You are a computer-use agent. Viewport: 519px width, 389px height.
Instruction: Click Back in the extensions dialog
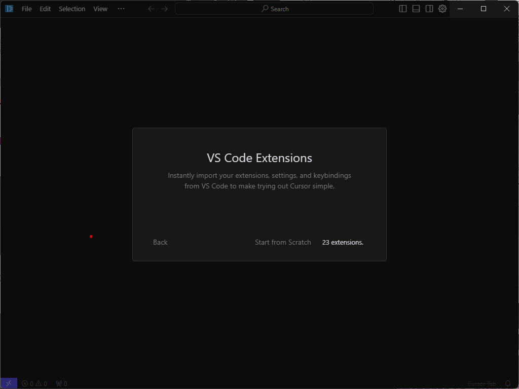coord(160,242)
